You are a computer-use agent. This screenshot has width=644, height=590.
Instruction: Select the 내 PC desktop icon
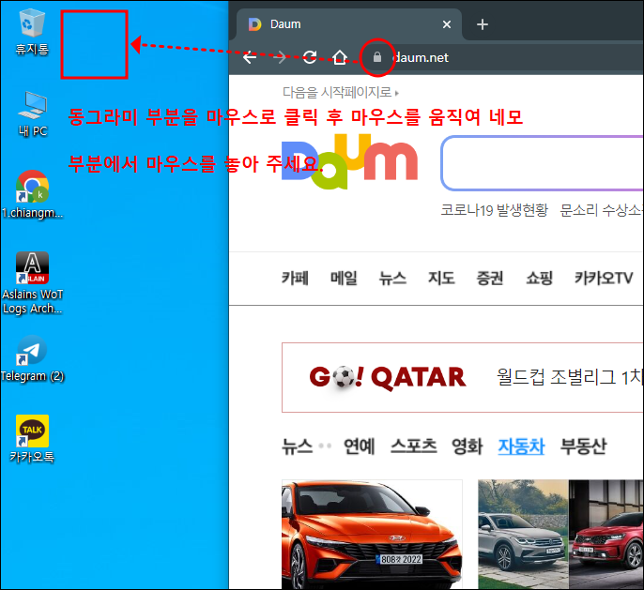[33, 113]
